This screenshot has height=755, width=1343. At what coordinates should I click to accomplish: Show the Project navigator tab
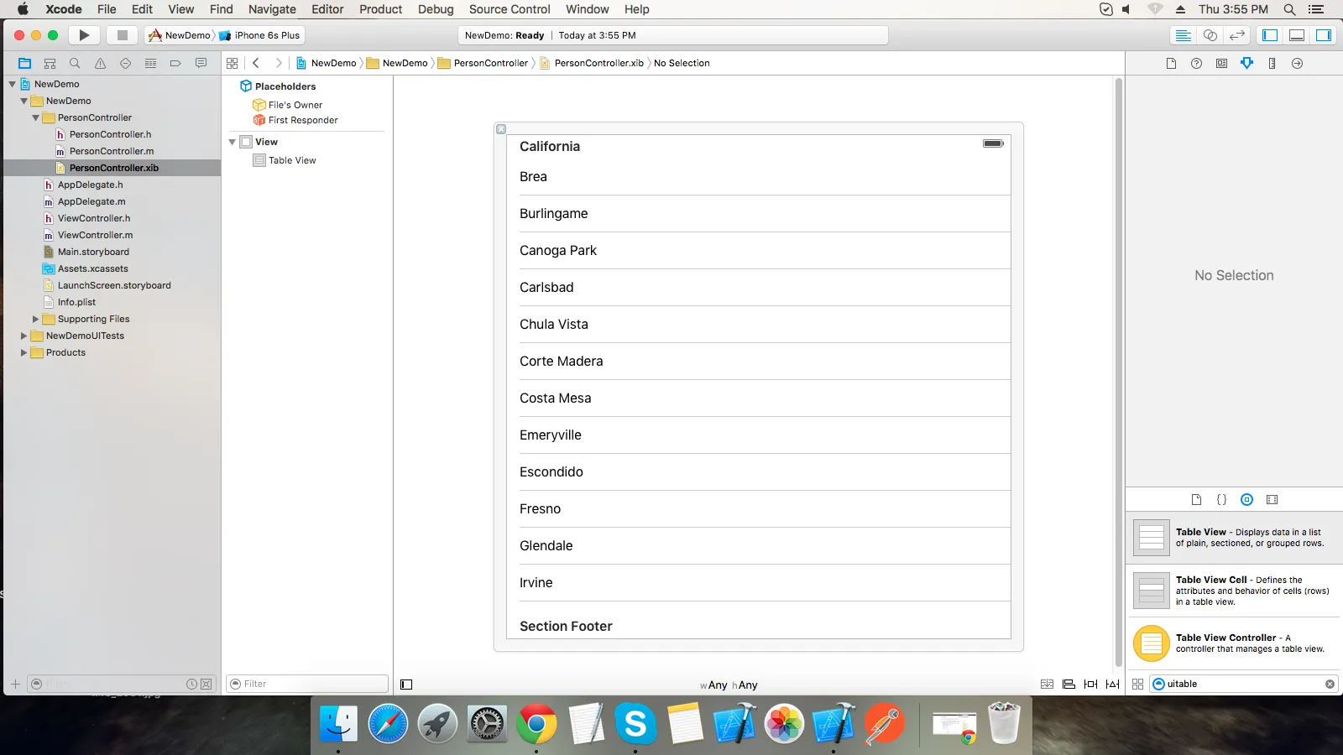coord(24,63)
